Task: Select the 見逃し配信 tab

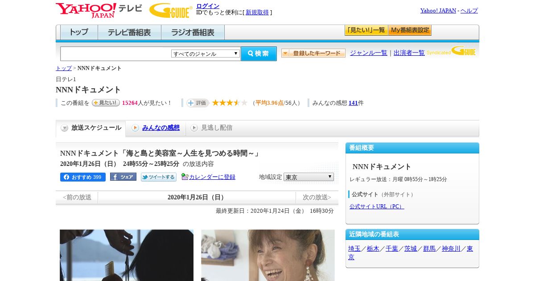Action: pos(216,128)
